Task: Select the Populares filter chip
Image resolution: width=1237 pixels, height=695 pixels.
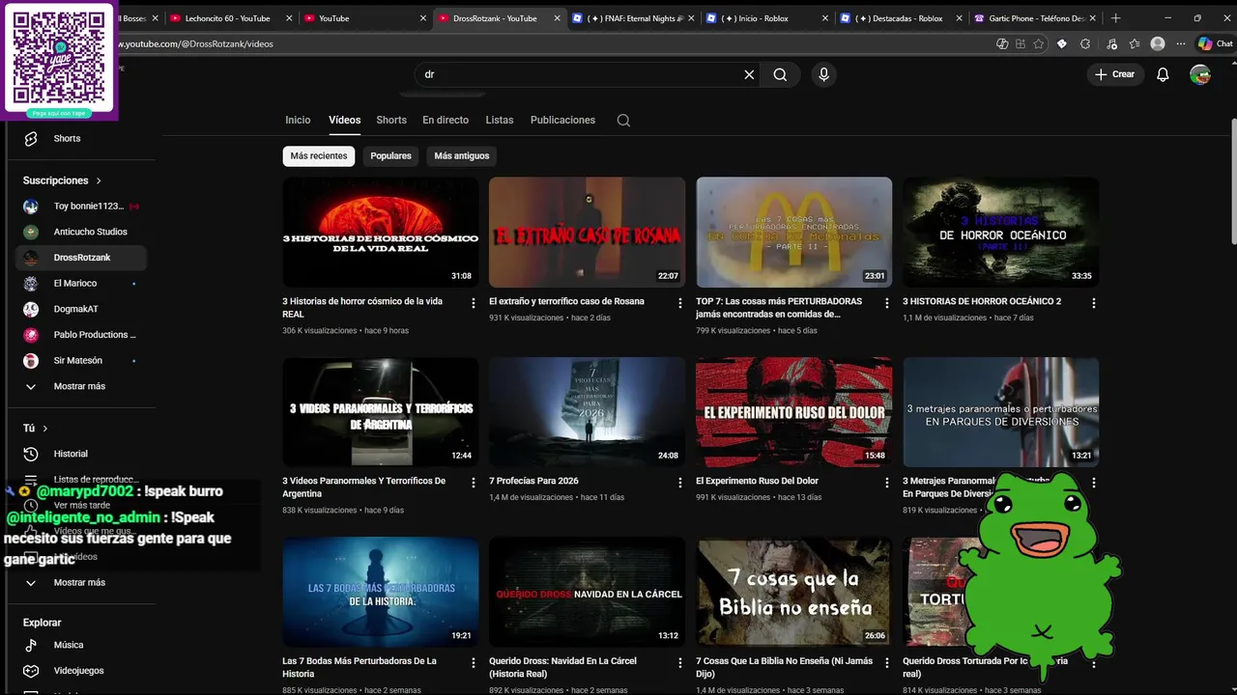Action: coord(390,155)
